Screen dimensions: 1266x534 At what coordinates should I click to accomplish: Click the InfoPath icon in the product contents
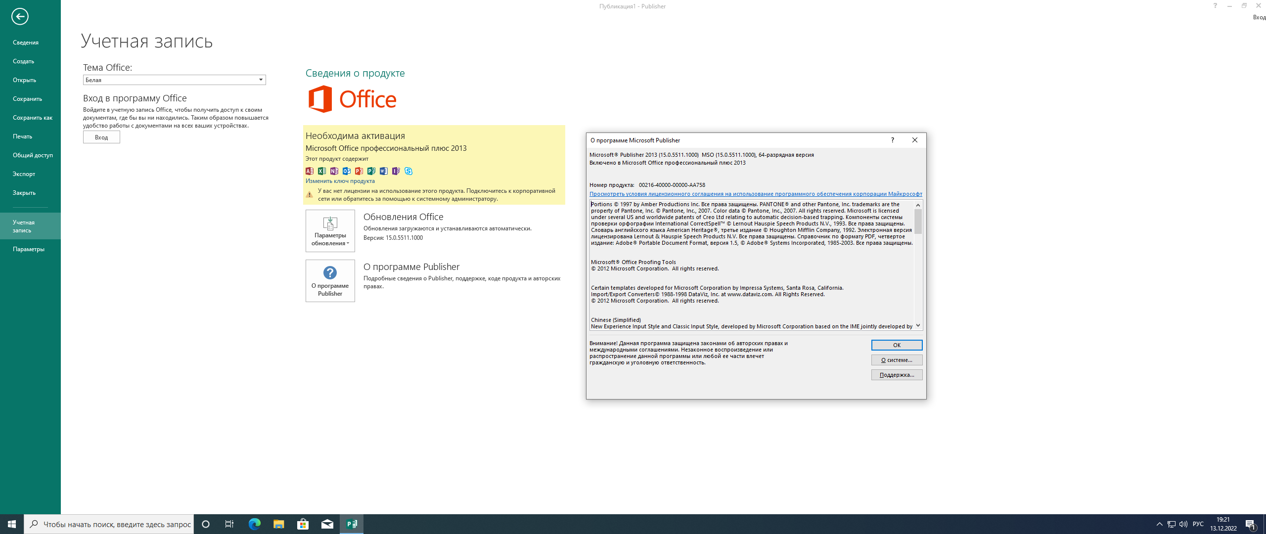396,171
